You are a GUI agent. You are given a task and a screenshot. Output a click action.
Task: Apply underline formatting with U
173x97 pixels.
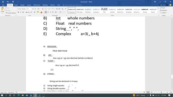[23, 12]
